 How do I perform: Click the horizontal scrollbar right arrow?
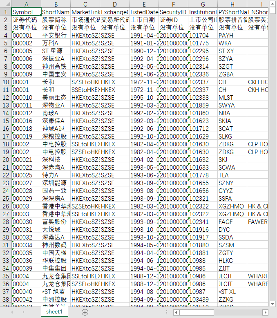265,312
